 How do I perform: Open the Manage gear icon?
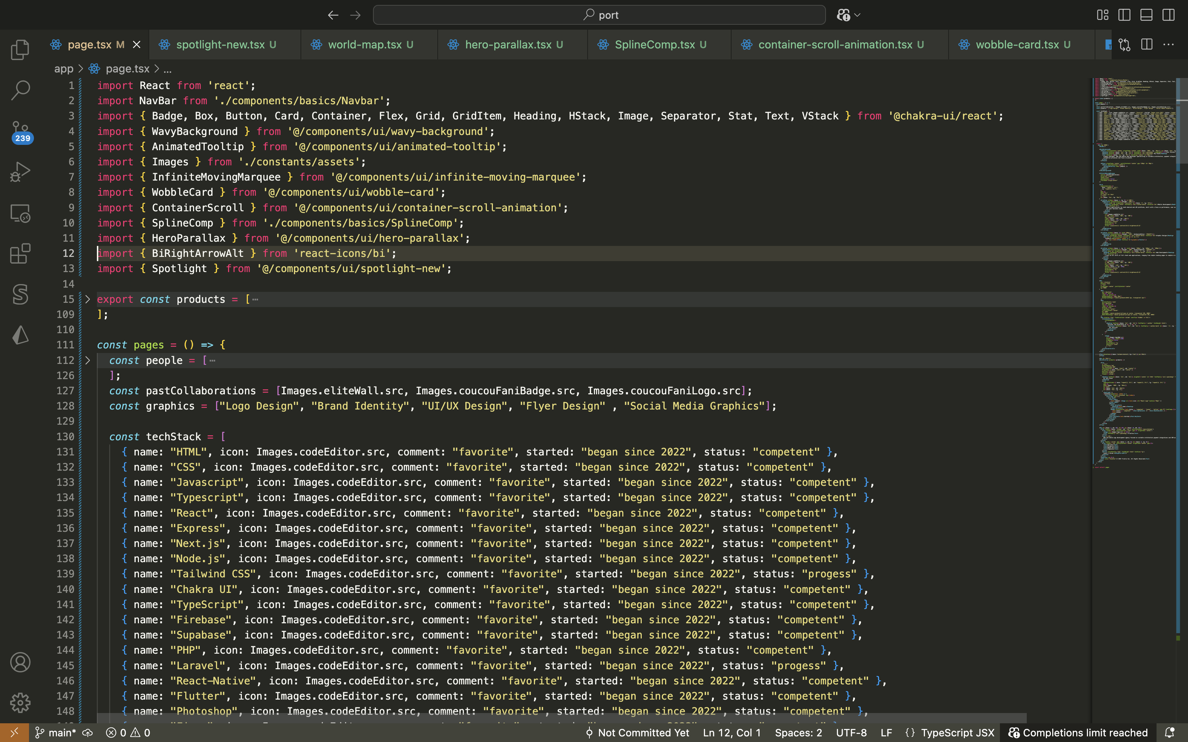20,703
